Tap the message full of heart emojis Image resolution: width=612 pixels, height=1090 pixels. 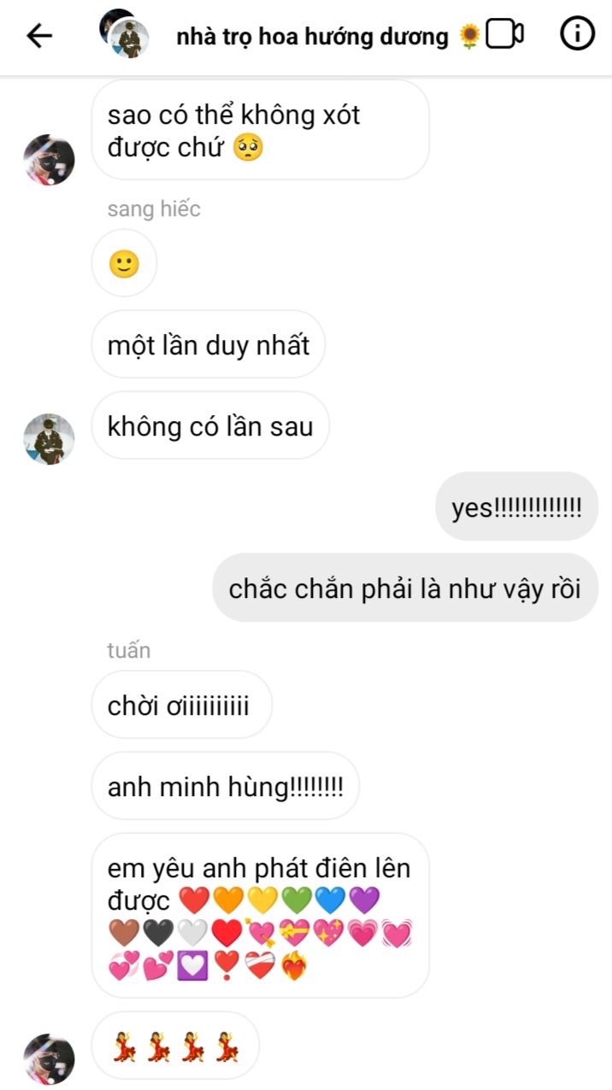[260, 916]
